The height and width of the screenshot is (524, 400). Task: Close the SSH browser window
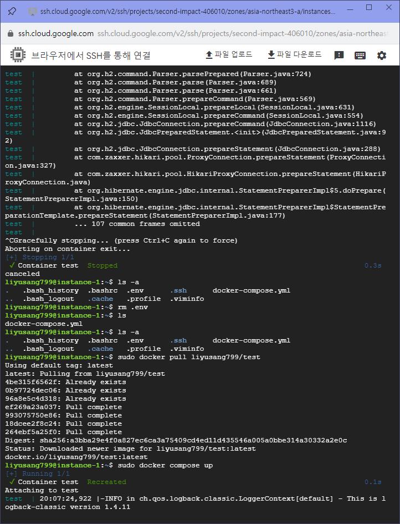(x=389, y=7)
